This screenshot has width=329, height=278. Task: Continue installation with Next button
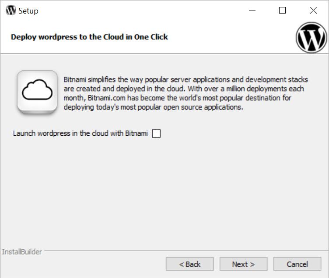[243, 264]
